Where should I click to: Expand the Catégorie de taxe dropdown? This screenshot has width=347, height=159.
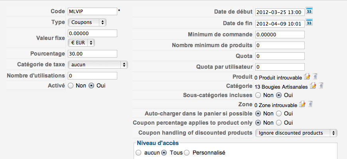98,65
